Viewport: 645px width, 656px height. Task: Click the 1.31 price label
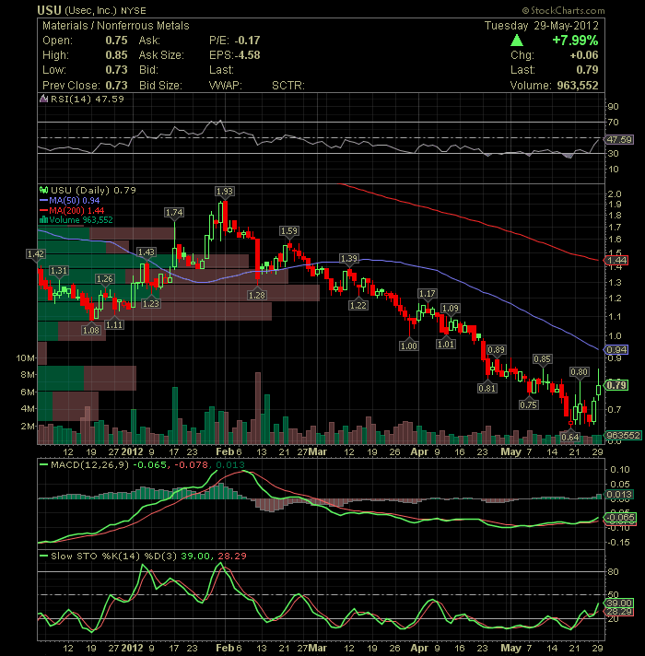tap(59, 271)
